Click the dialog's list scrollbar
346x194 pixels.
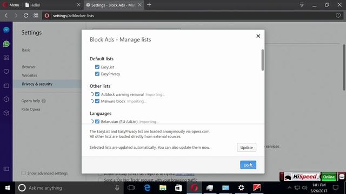click(x=262, y=60)
